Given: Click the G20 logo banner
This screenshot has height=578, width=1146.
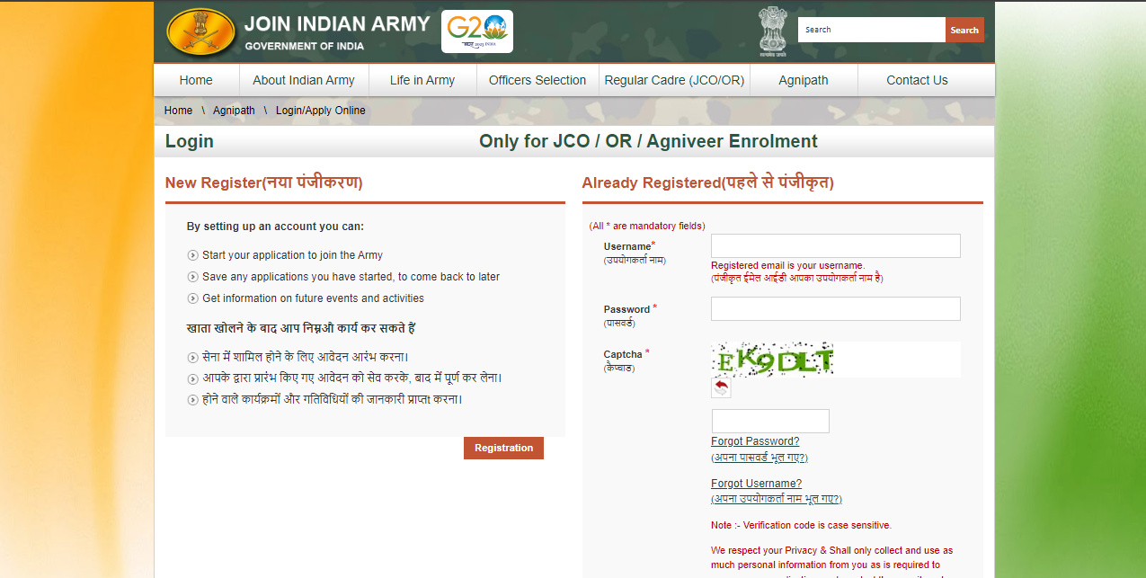Looking at the screenshot, I should point(477,31).
